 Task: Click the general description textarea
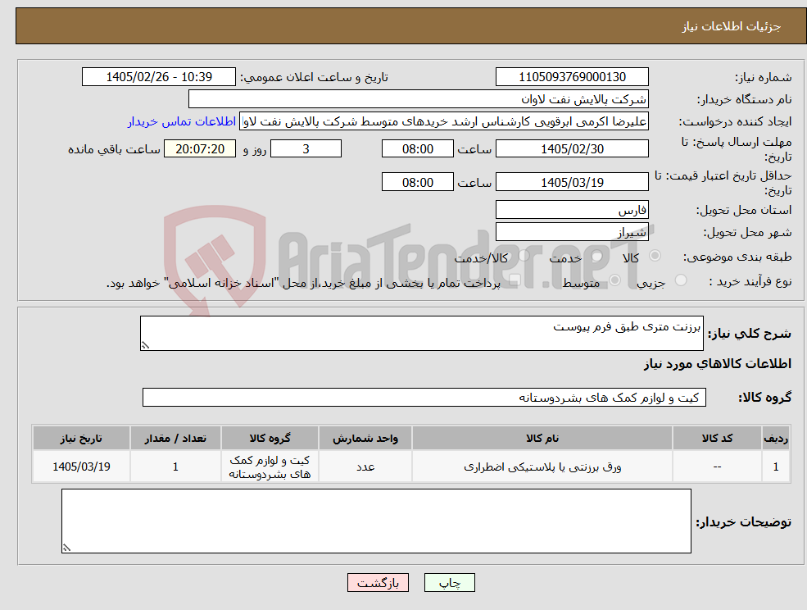point(421,334)
